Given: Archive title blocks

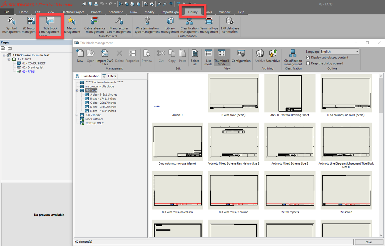Looking at the screenshot, I should coord(260,56).
